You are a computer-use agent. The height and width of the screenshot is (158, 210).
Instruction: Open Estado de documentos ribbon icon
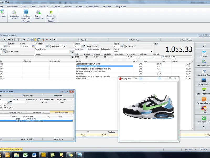(26, 14)
